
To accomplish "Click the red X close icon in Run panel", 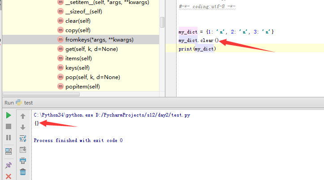I will (x=9, y=176).
